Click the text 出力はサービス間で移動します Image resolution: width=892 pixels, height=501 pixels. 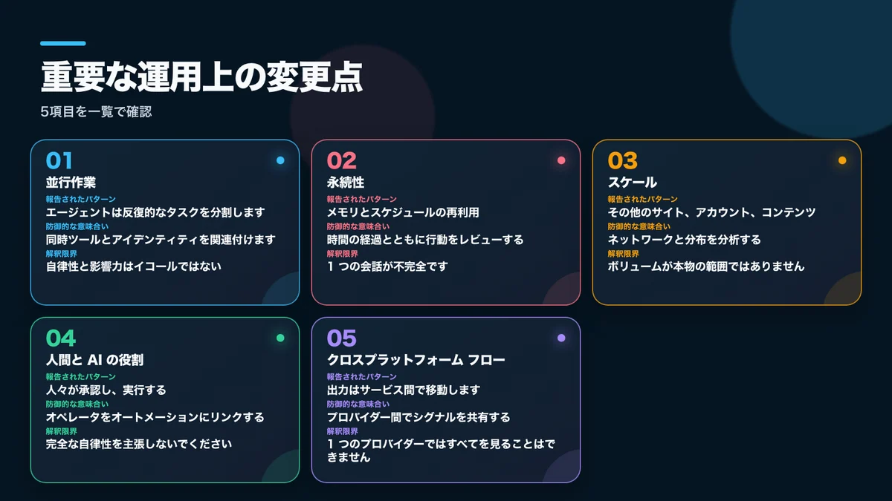click(x=404, y=390)
